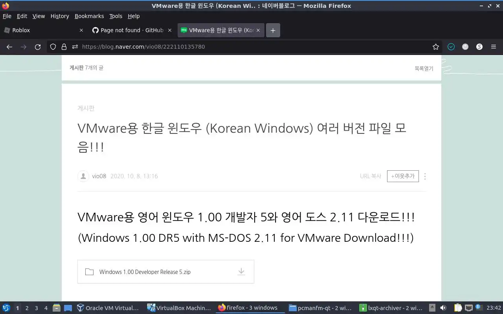Image resolution: width=503 pixels, height=314 pixels.
Task: Open the clipboard manager tray icon
Action: 458,308
